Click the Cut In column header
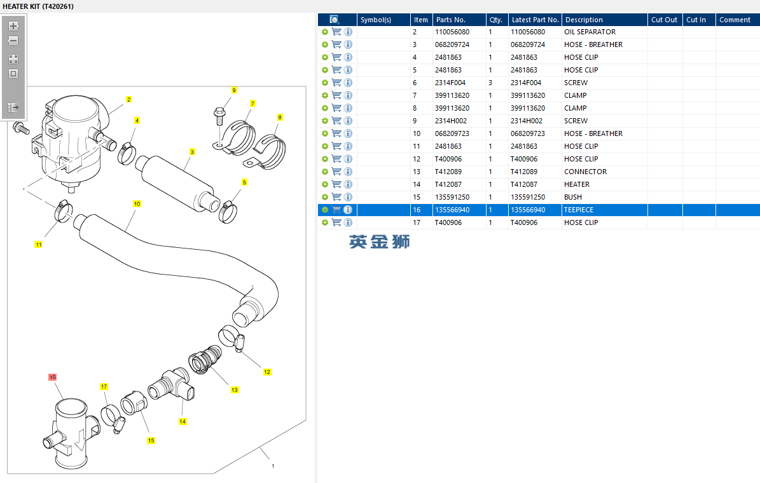This screenshot has width=760, height=483. tap(699, 20)
